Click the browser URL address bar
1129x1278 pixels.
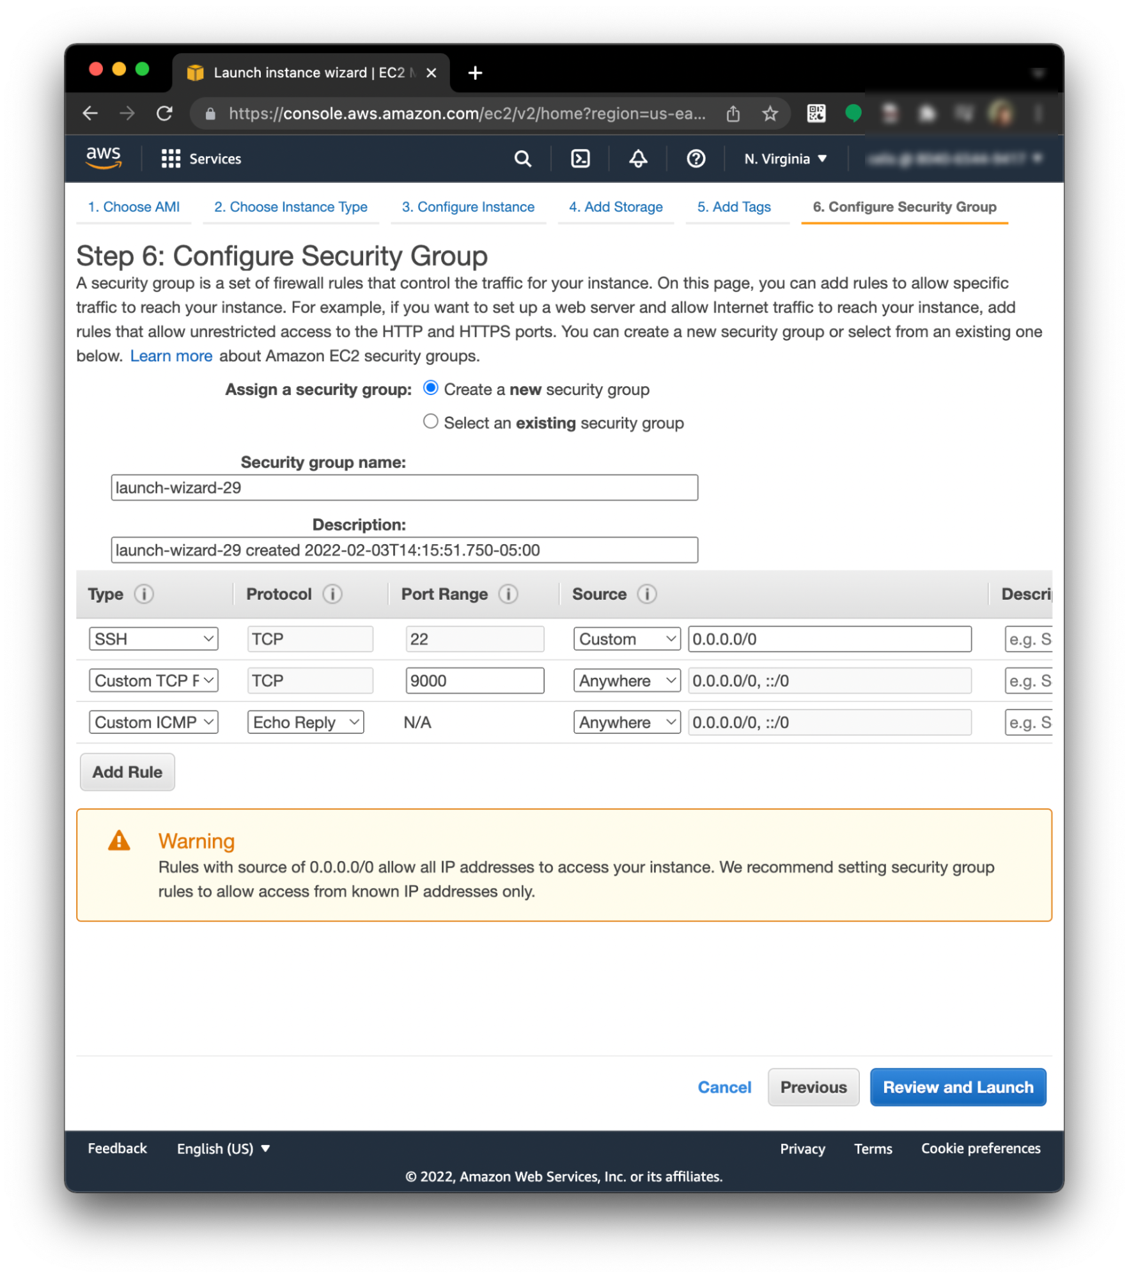467,114
